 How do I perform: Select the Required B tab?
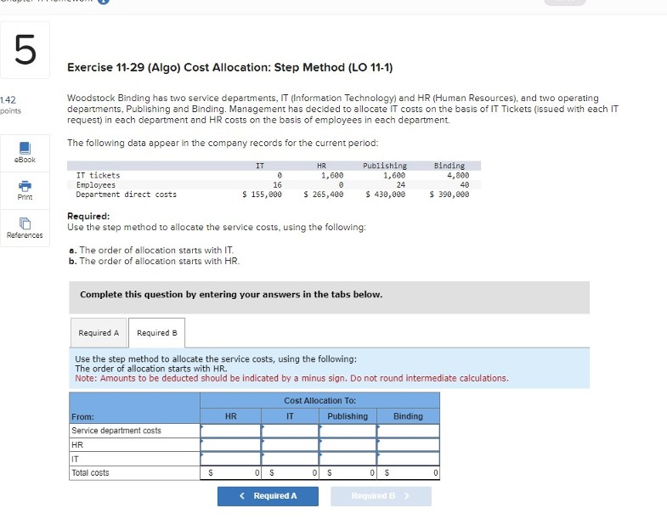coord(156,333)
